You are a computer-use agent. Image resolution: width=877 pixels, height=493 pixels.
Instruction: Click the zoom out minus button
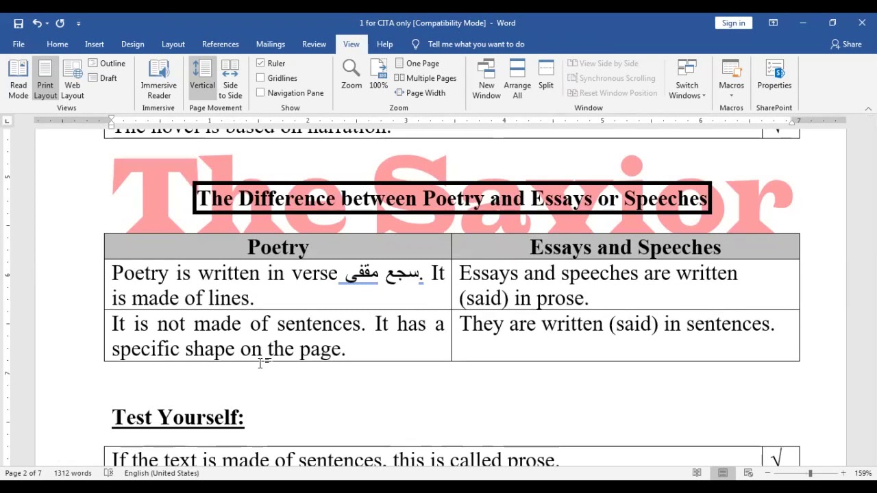pos(767,473)
